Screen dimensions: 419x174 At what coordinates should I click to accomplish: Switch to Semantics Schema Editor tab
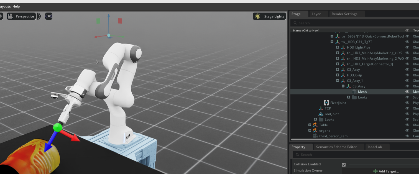pyautogui.click(x=336, y=147)
